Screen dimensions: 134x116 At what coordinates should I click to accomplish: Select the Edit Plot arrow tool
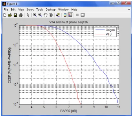pyautogui.click(x=28, y=15)
